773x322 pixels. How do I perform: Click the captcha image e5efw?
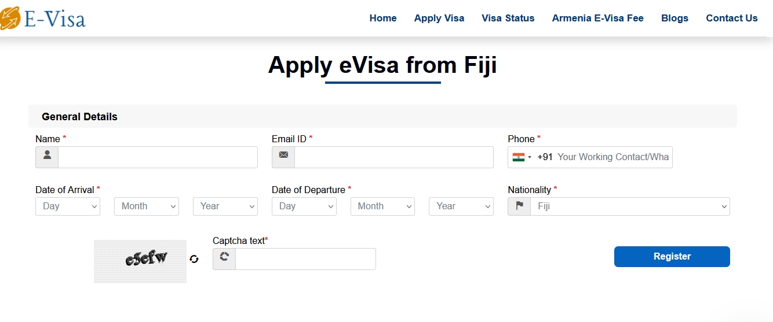pyautogui.click(x=140, y=261)
